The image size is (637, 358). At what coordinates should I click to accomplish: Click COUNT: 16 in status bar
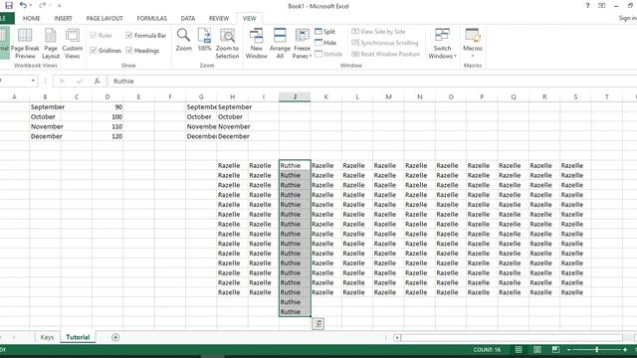coord(487,349)
